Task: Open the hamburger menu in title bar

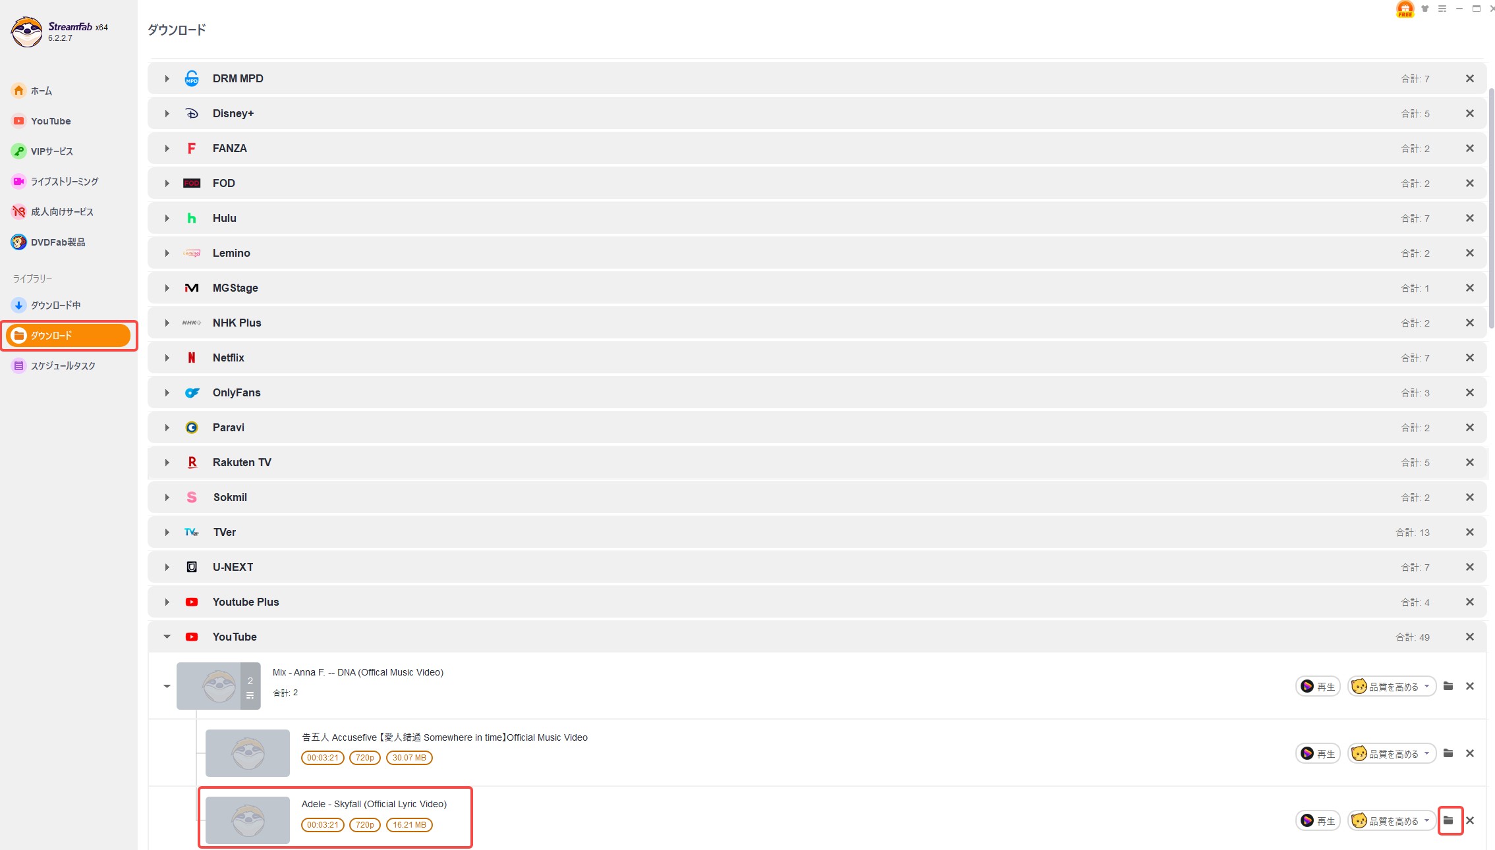Action: tap(1442, 9)
